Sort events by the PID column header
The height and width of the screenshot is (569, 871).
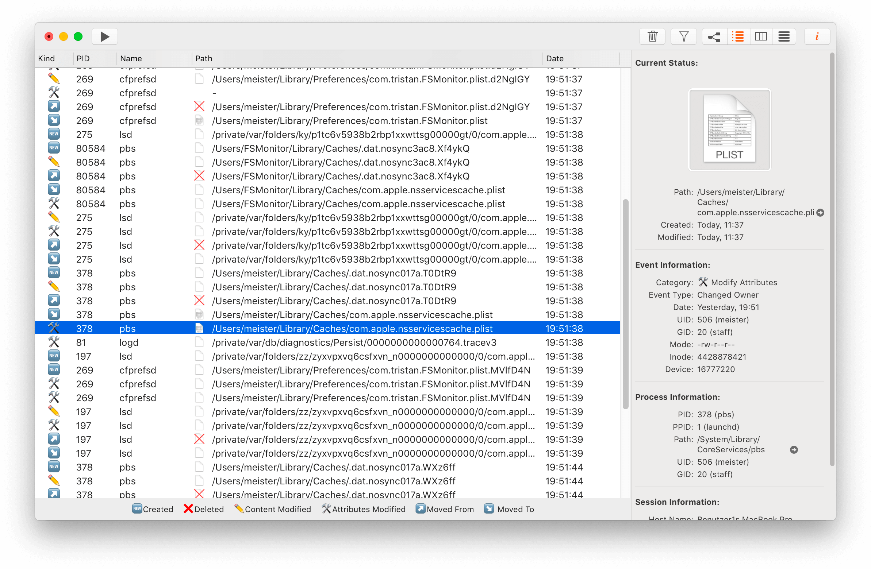(84, 58)
